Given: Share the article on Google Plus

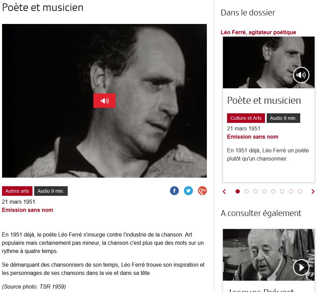Looking at the screenshot, I should coord(202,191).
